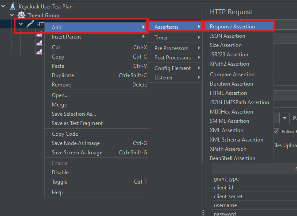Add a JSON Assertion
Screen dimensions: 297x216
[238, 35]
